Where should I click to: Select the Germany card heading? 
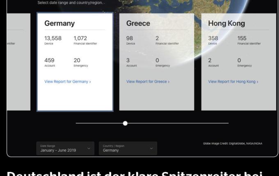(59, 23)
